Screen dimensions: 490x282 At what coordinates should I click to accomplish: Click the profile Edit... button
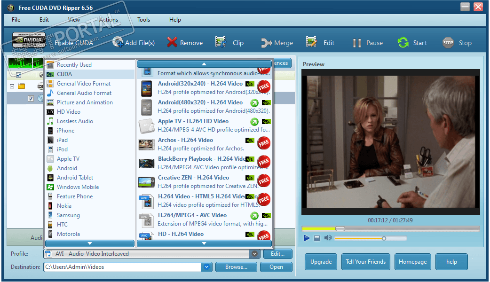click(277, 254)
